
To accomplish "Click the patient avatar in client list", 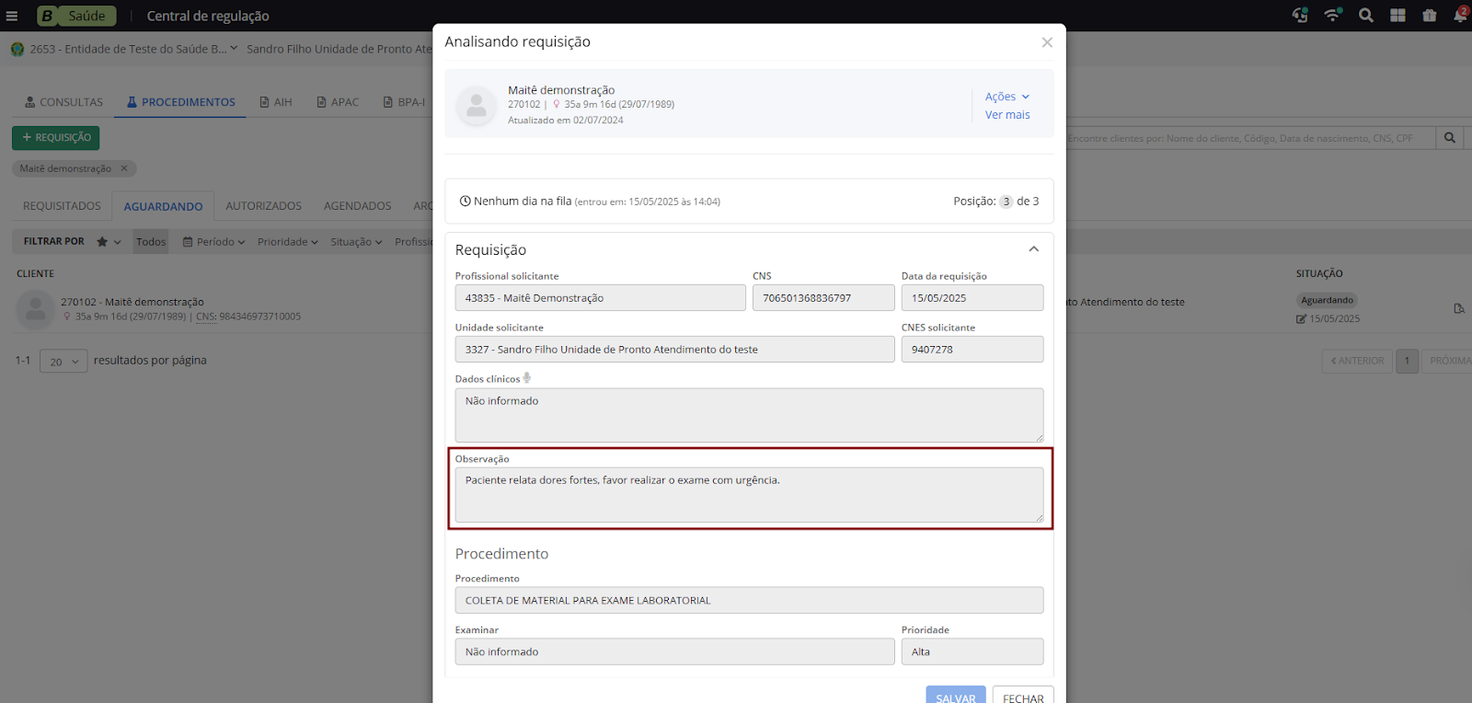I will click(x=36, y=310).
